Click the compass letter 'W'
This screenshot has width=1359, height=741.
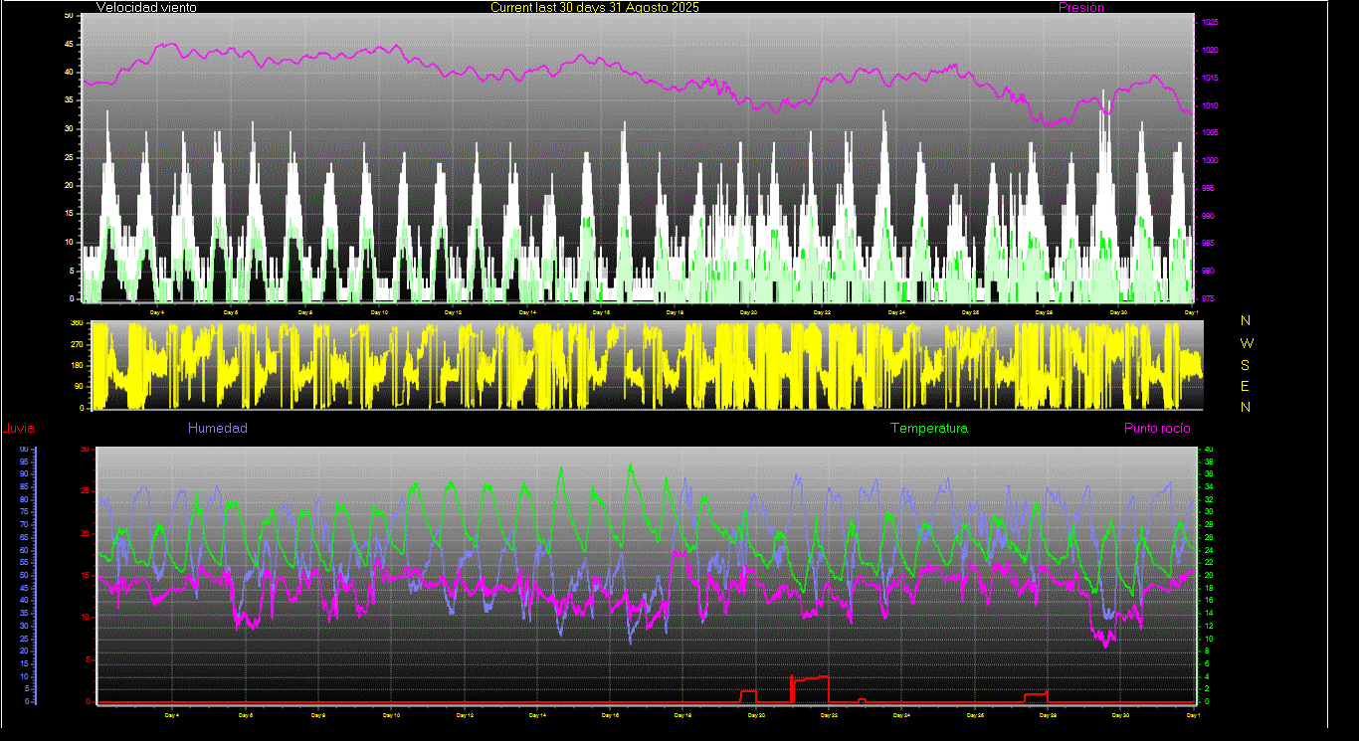coord(1247,342)
